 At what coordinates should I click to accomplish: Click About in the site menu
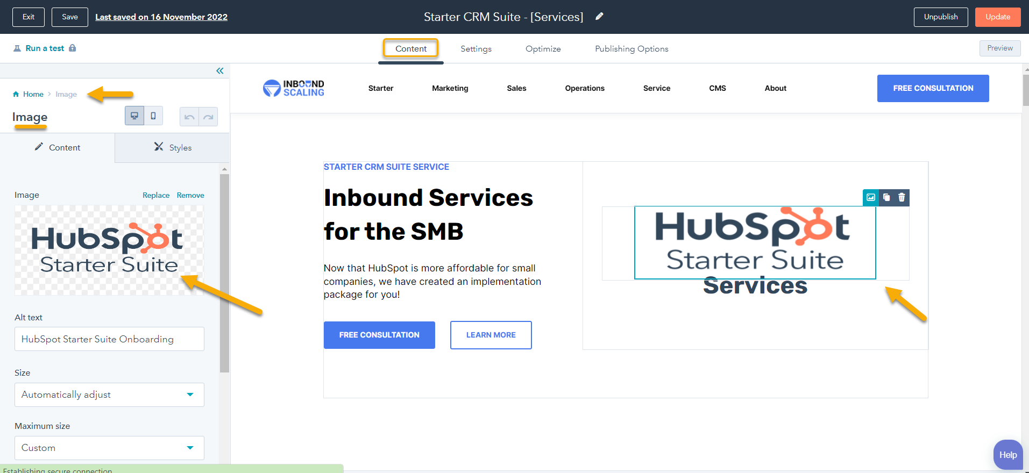point(776,88)
